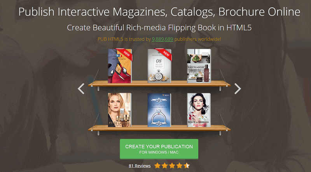The width and height of the screenshot is (311, 172).
Task: Select the first gold rating star
Action: [157, 165]
